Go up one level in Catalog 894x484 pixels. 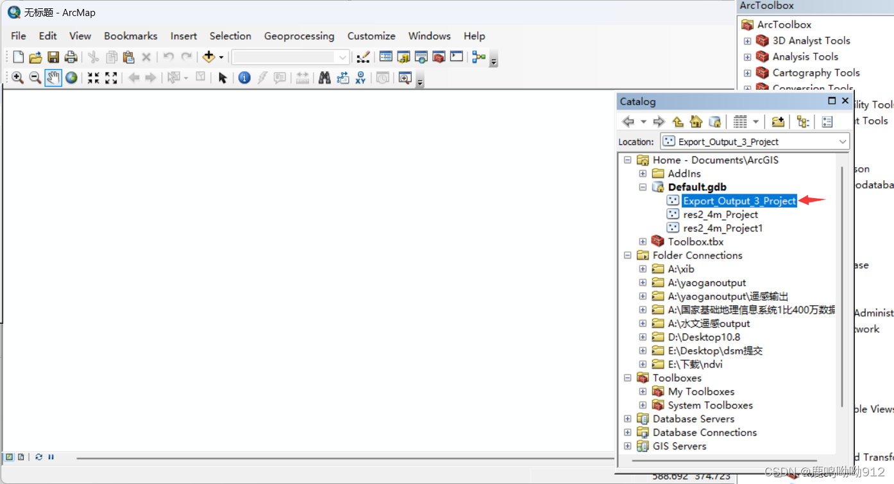click(x=678, y=122)
